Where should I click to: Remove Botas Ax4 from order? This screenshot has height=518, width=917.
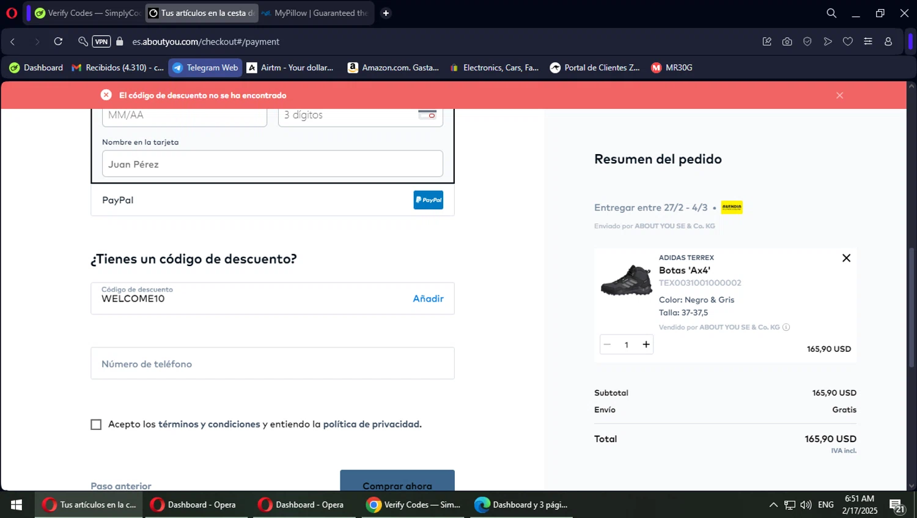[x=846, y=258]
